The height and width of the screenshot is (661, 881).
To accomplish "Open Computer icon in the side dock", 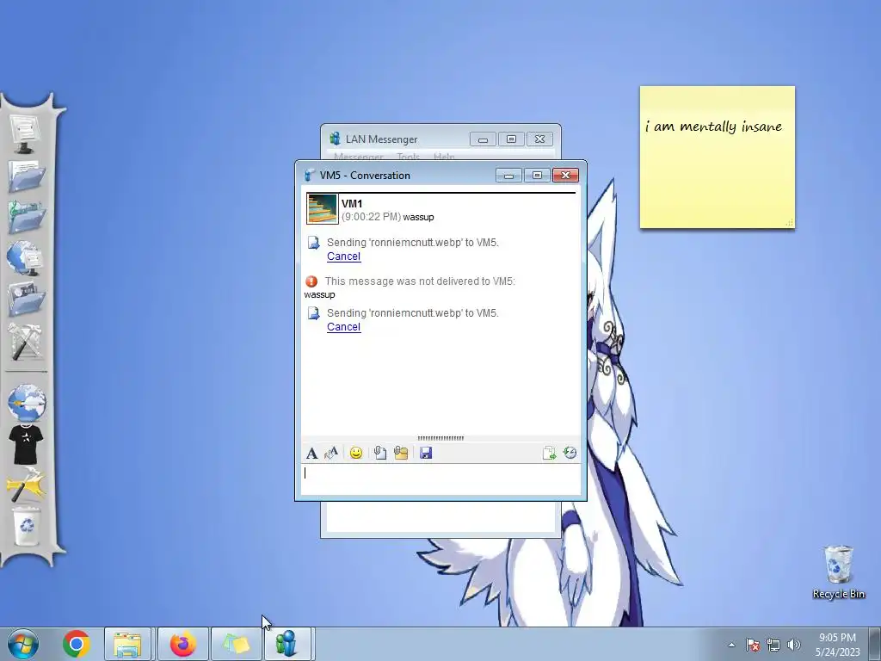I will pos(25,133).
